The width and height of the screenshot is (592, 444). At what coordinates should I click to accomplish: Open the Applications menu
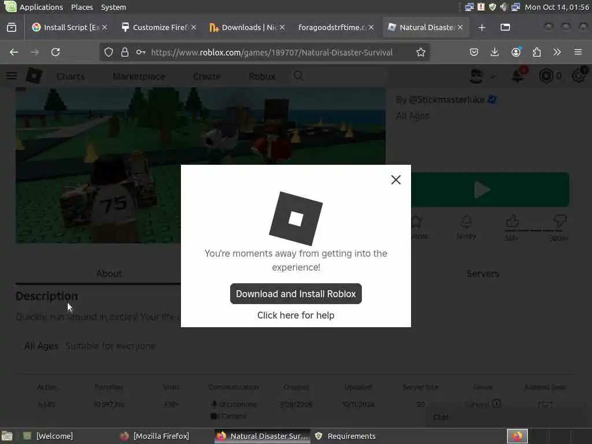coord(41,7)
